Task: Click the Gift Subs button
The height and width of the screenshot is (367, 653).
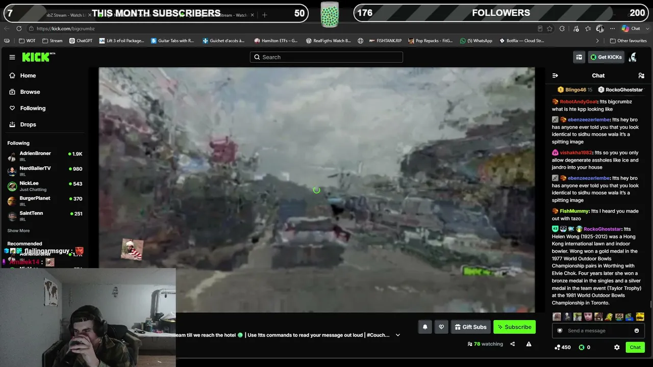Action: click(471, 327)
